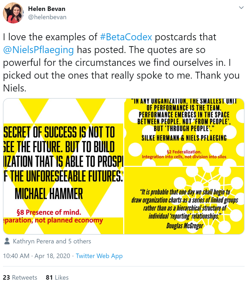Open the @helenbevan handle link
Image resolution: width=248 pixels, height=285 pixels.
click(x=47, y=17)
